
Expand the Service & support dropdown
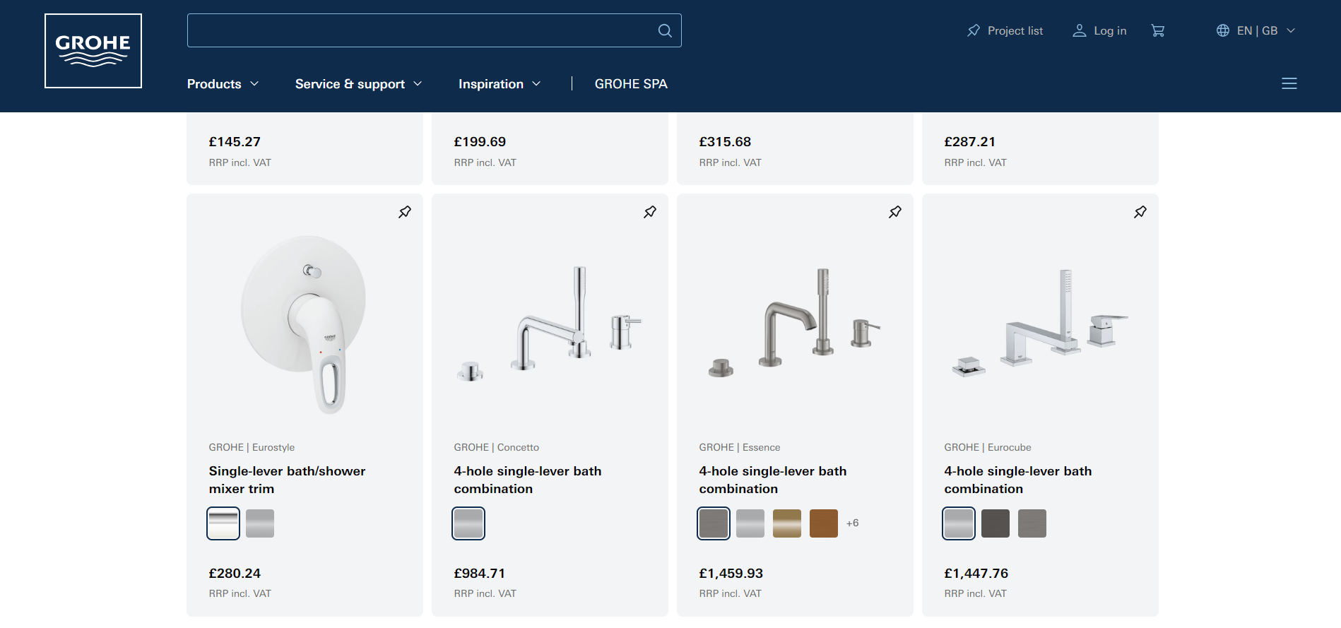click(x=358, y=83)
